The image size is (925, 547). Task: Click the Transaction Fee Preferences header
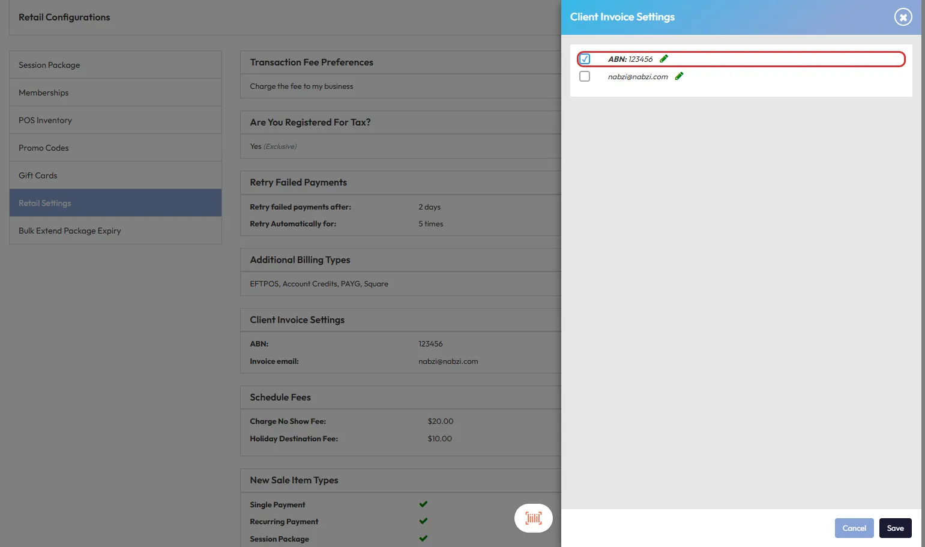tap(312, 62)
